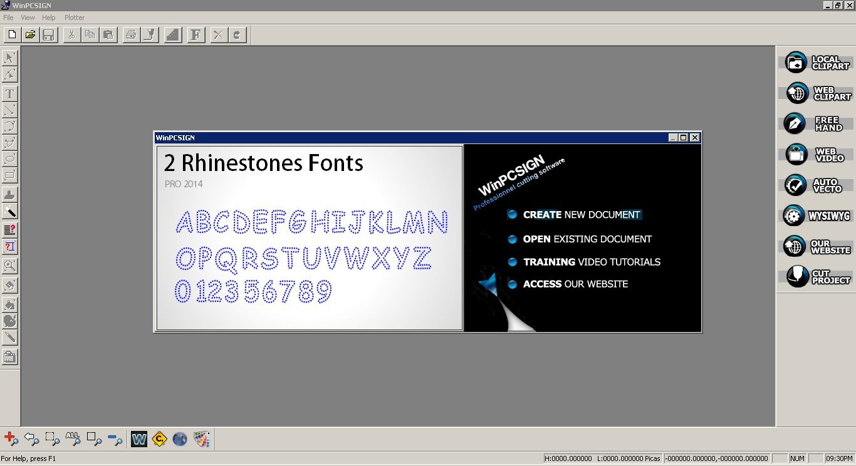Click the Auto Vecto button

coord(817,185)
